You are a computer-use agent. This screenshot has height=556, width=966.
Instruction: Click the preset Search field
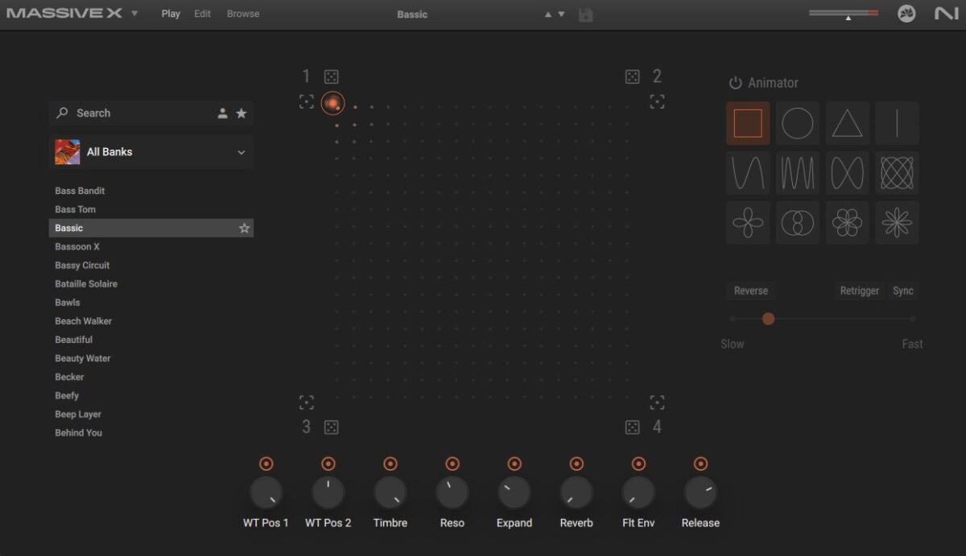(137, 113)
